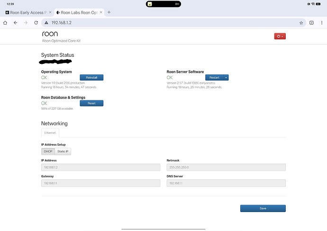This screenshot has height=231, width=327.
Task: Open the Chrome three-dot menu
Action: [321, 22]
